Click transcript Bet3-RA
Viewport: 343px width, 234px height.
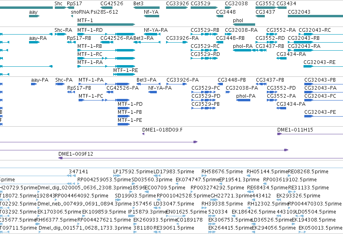click(x=147, y=42)
